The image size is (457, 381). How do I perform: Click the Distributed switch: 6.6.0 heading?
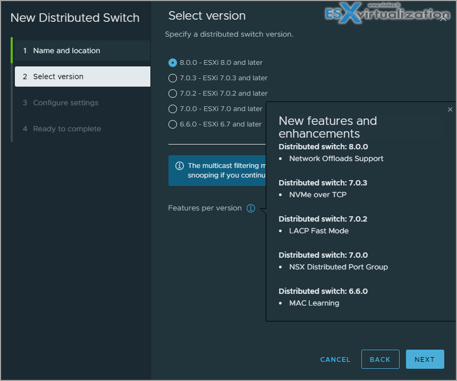[x=323, y=291]
